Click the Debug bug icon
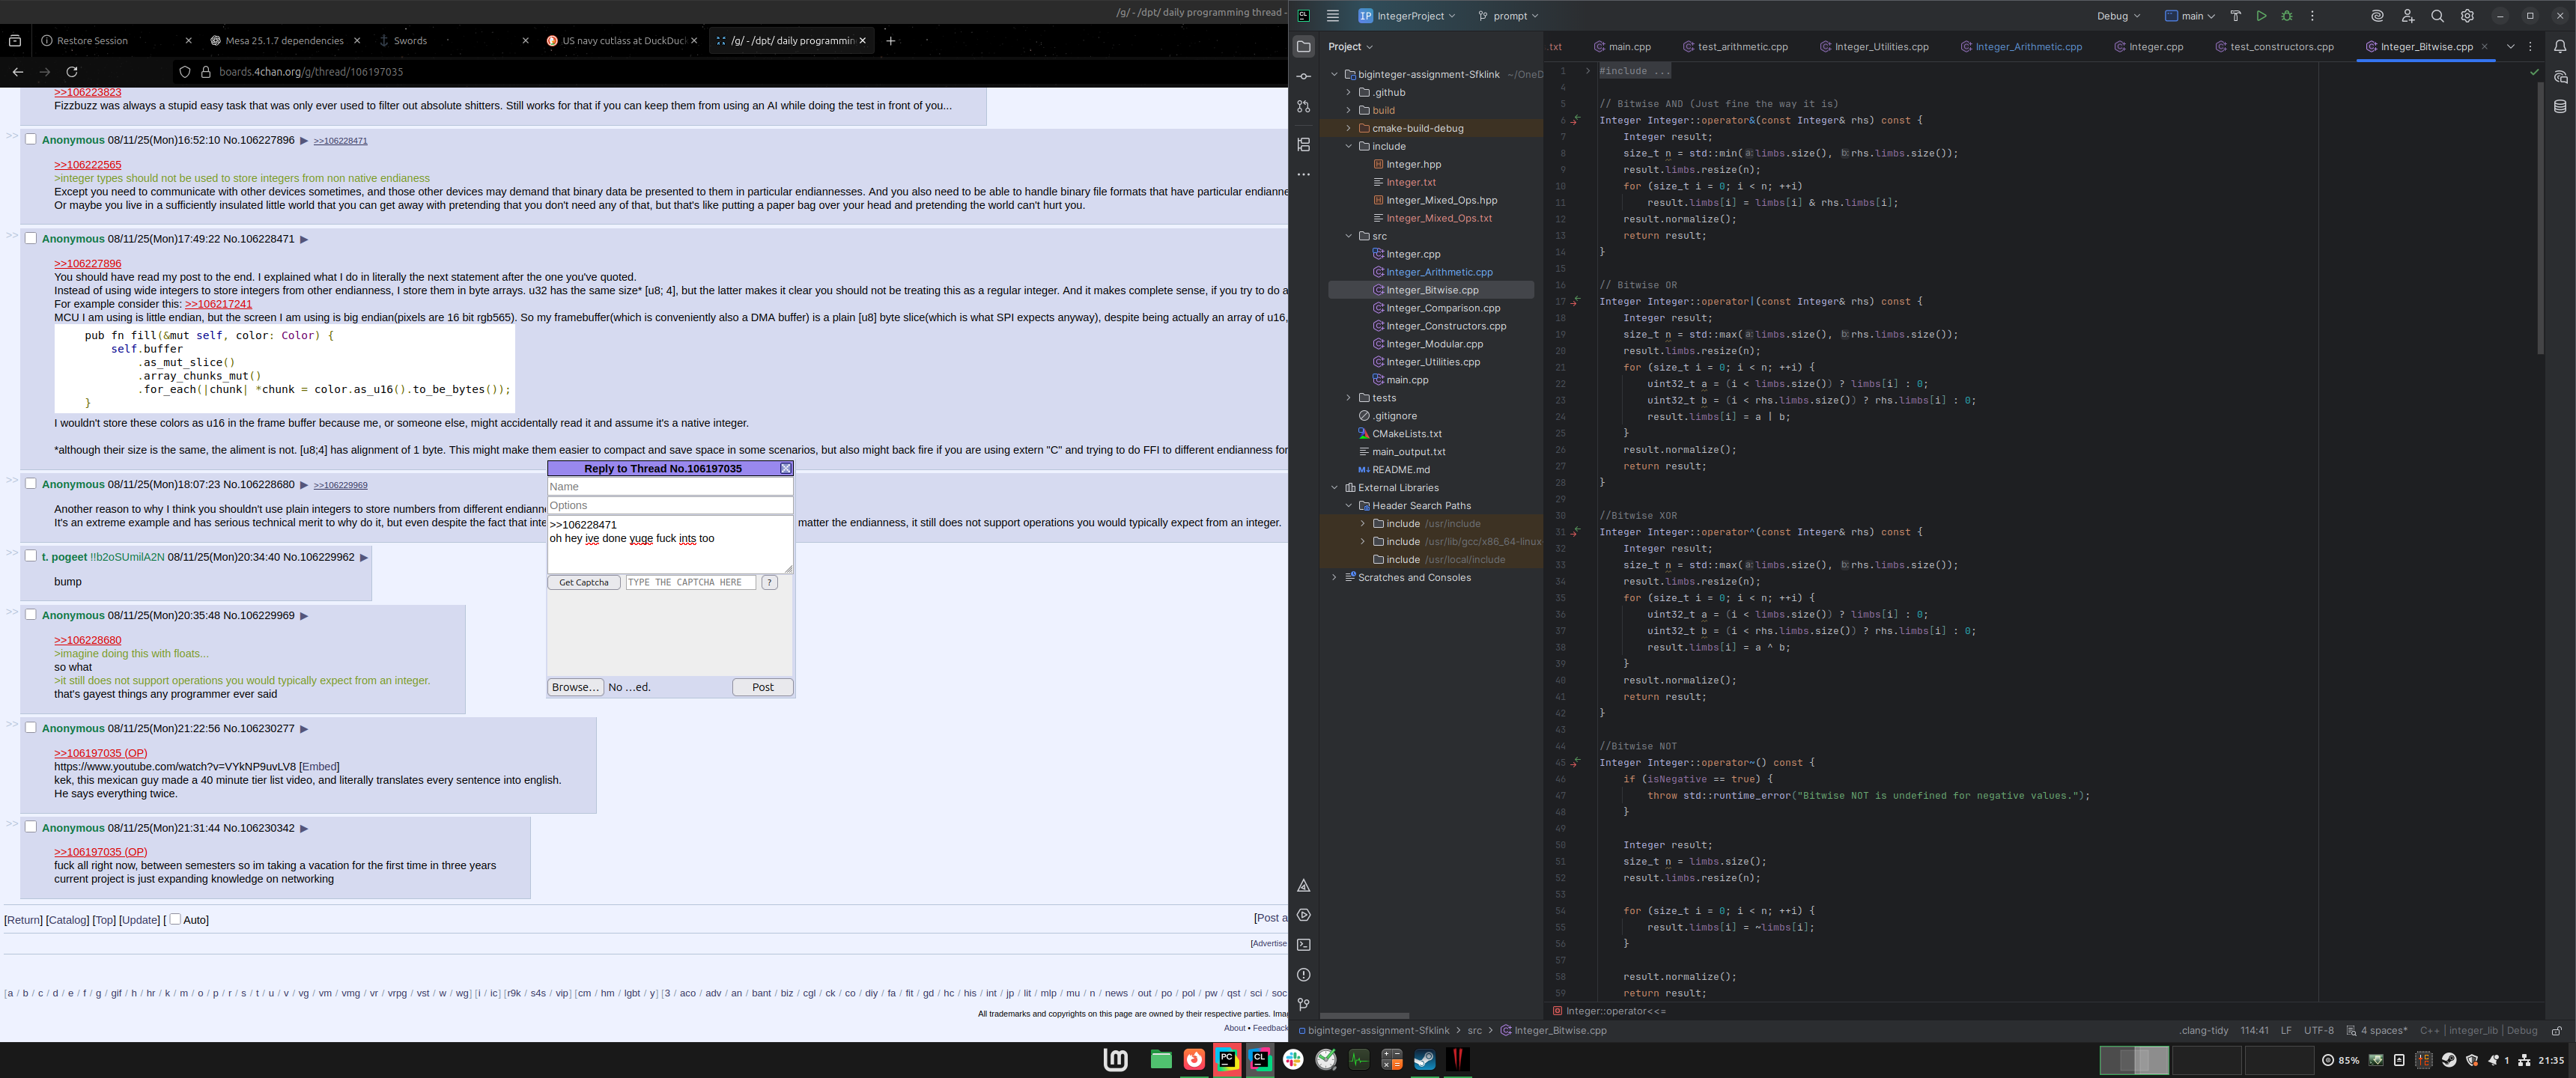 pyautogui.click(x=2287, y=16)
